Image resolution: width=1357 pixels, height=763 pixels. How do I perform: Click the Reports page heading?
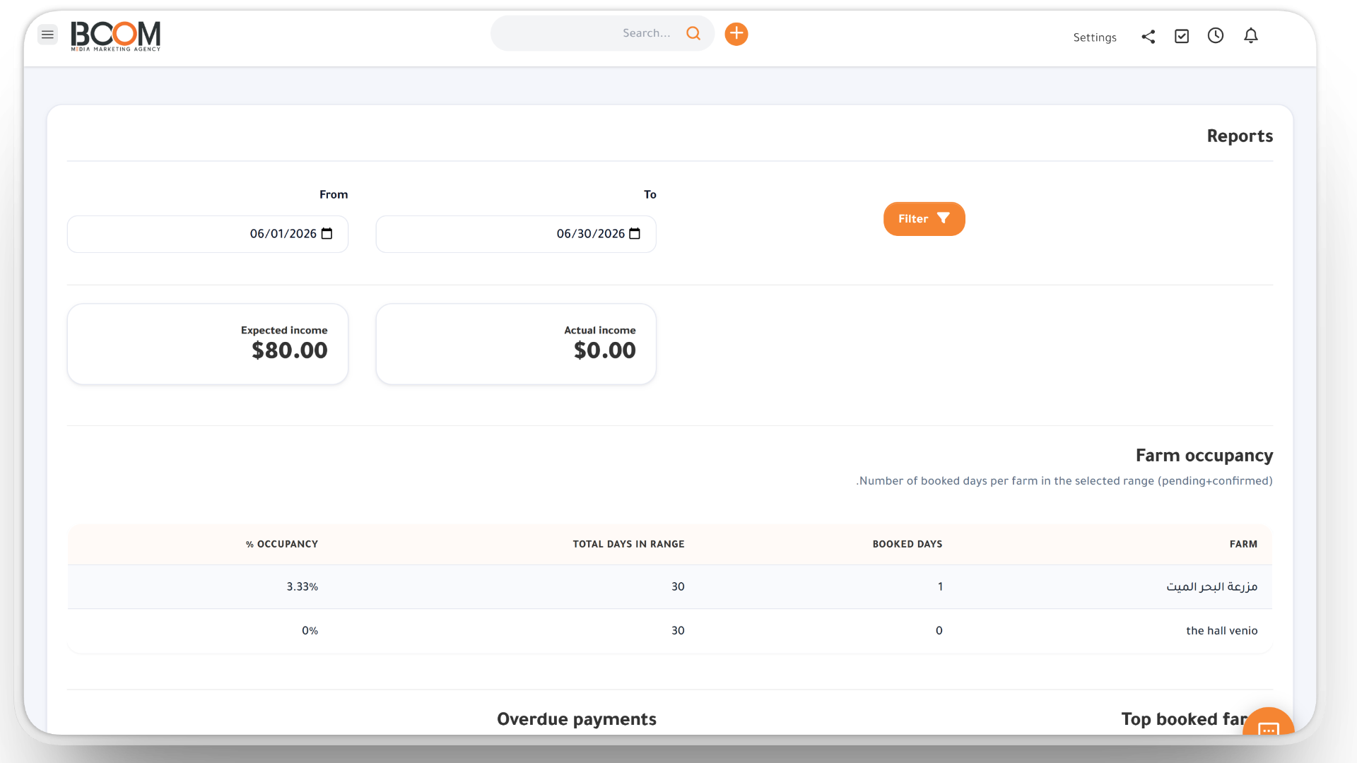click(x=1240, y=136)
